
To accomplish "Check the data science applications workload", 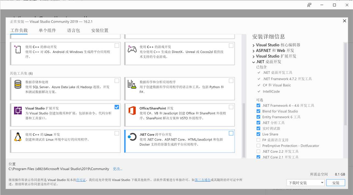I will [231, 81].
